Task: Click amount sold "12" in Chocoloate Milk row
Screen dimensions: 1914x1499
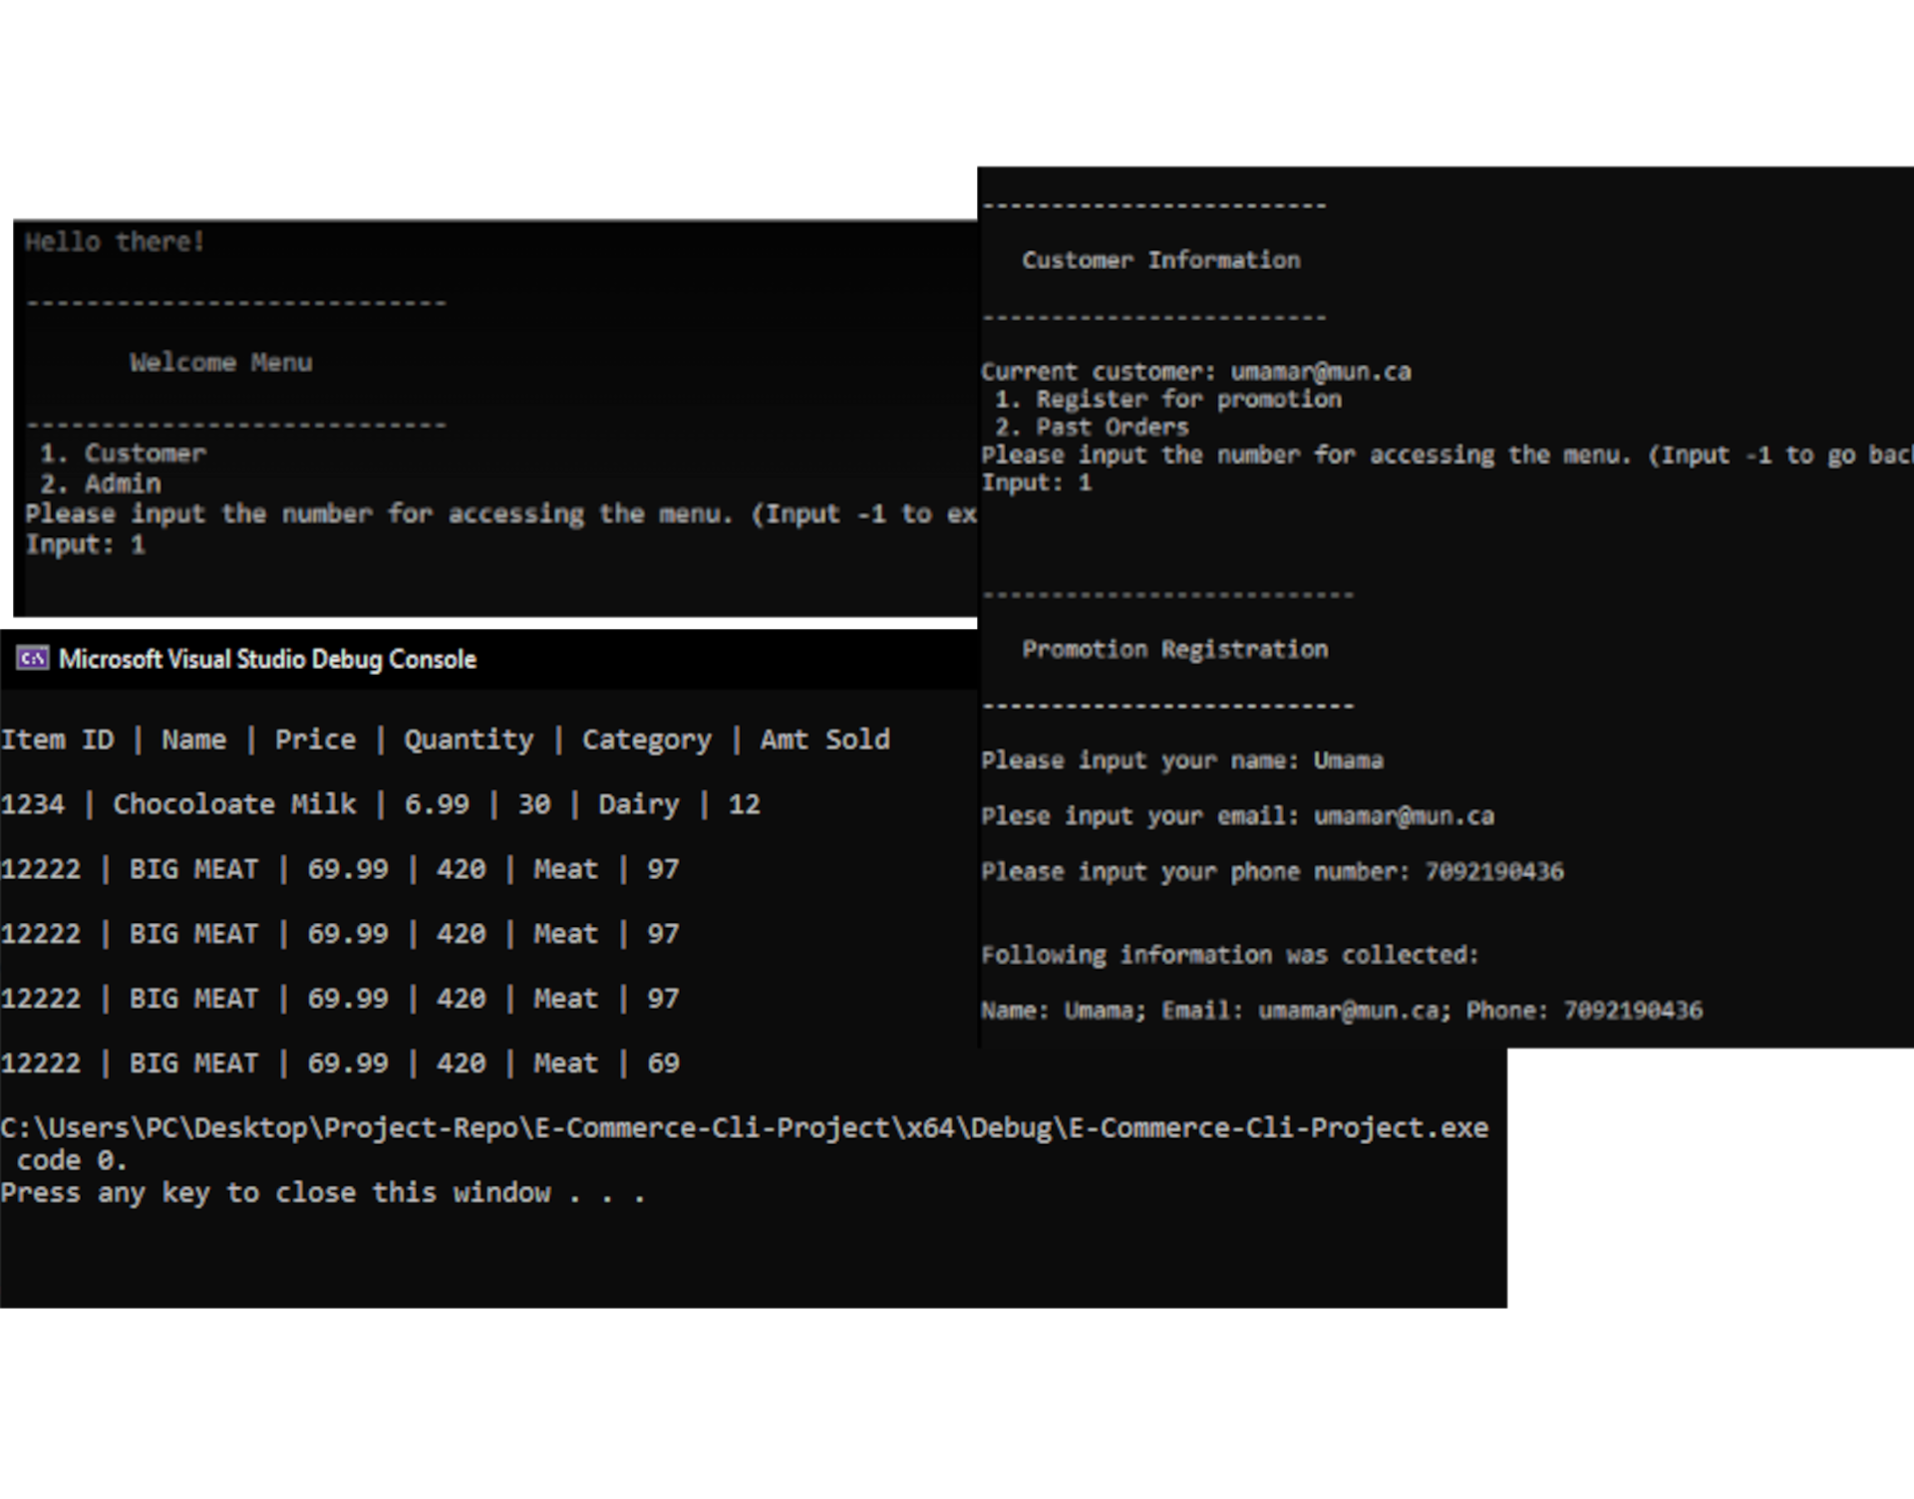Action: click(x=745, y=804)
